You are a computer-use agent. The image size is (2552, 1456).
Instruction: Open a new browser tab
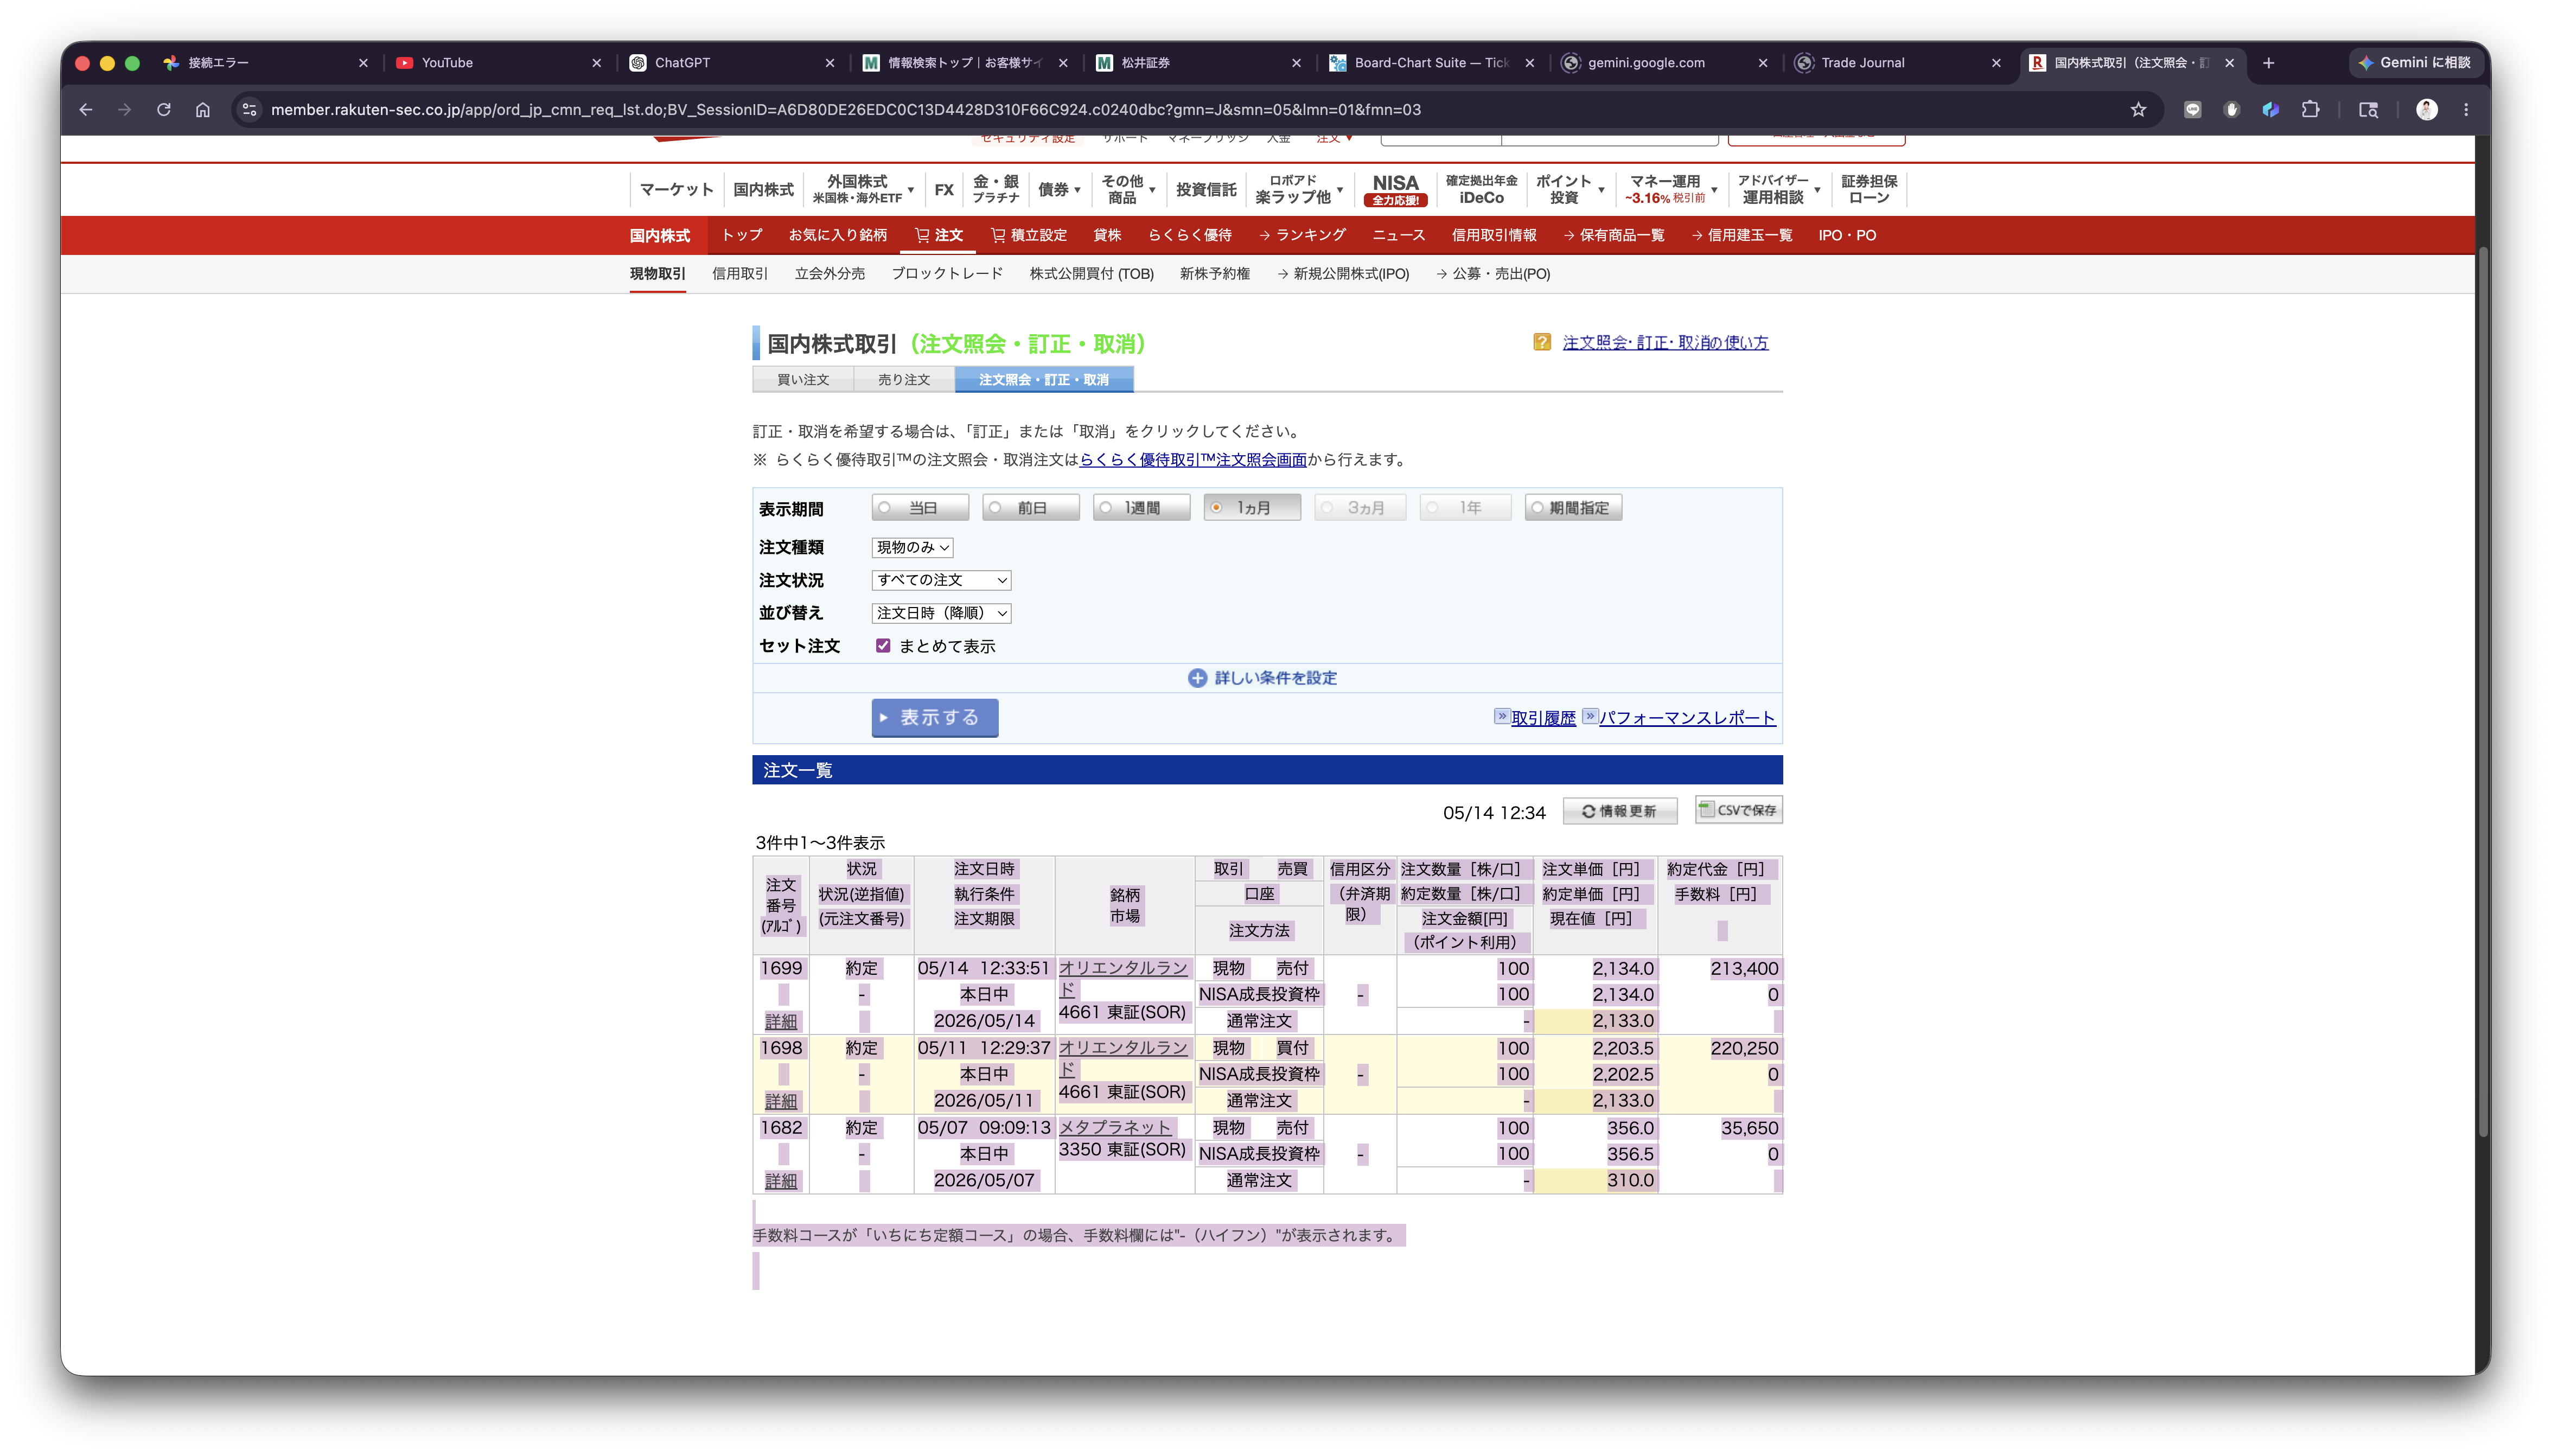[2269, 63]
